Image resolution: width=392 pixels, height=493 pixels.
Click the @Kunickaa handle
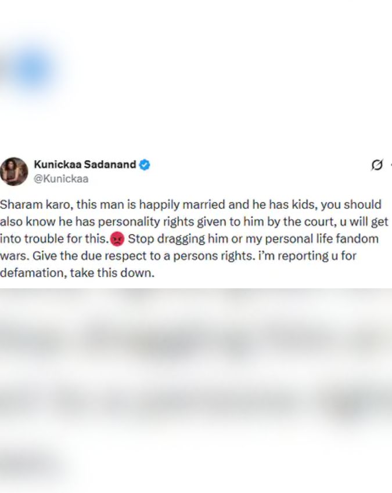pos(61,179)
